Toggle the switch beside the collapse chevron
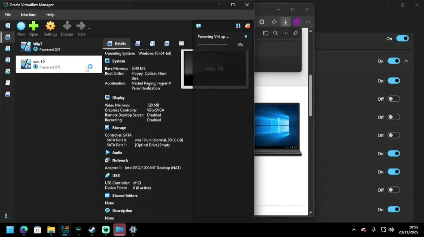This screenshot has width=424, height=237. click(394, 61)
